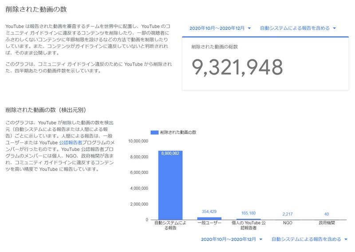Click the 一般ユーザー bar in the chart
The height and width of the screenshot is (252, 355).
pos(209,218)
